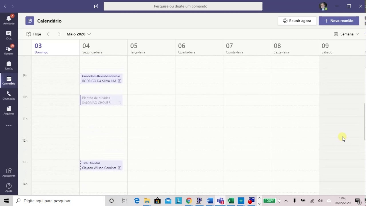The width and height of the screenshot is (366, 206).
Task: Open Aplicativos store in sidebar
Action: pyautogui.click(x=9, y=173)
